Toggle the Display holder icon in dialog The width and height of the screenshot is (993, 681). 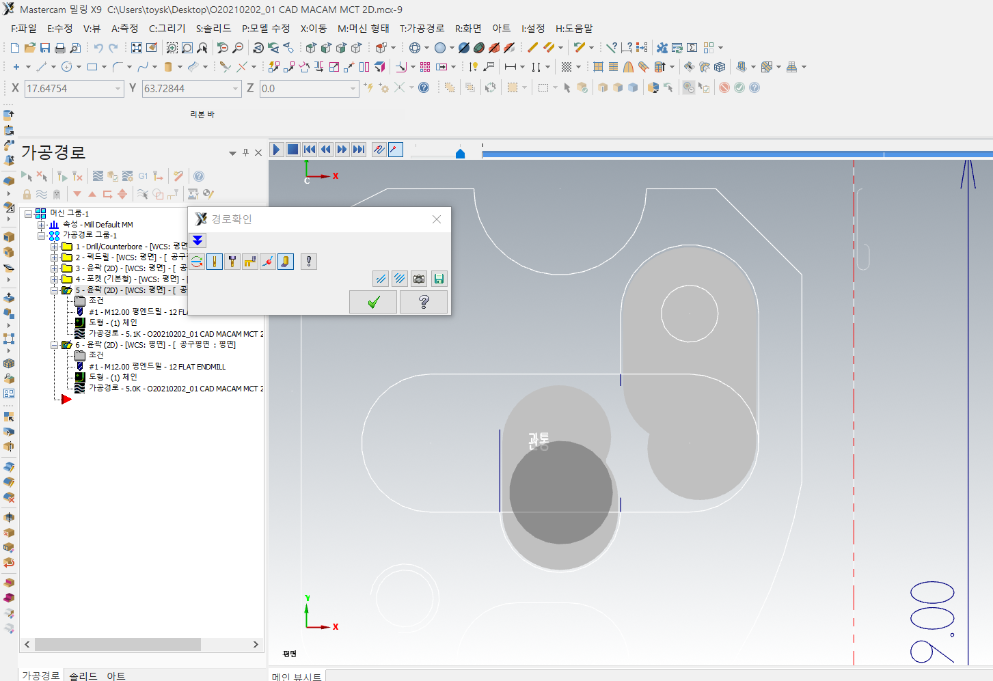[232, 261]
